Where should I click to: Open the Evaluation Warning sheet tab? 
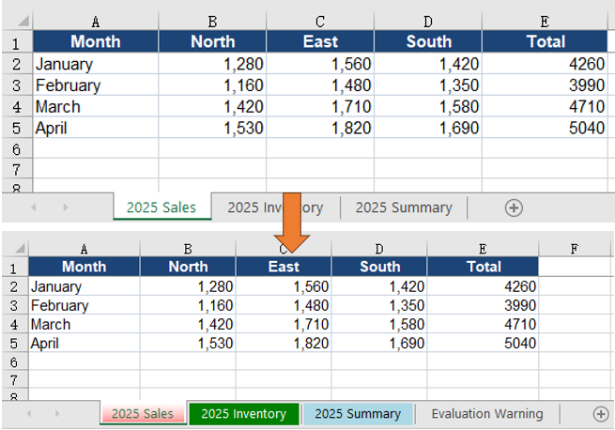click(x=487, y=413)
